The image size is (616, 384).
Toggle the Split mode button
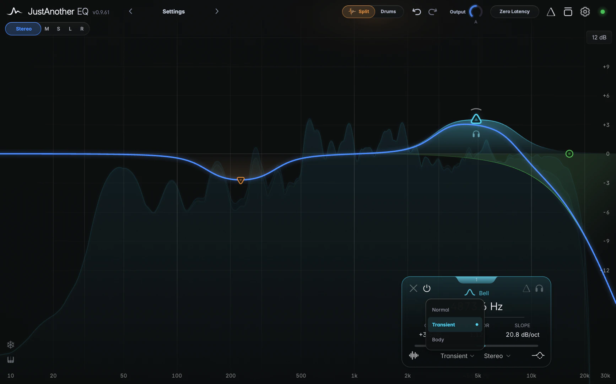click(x=358, y=11)
